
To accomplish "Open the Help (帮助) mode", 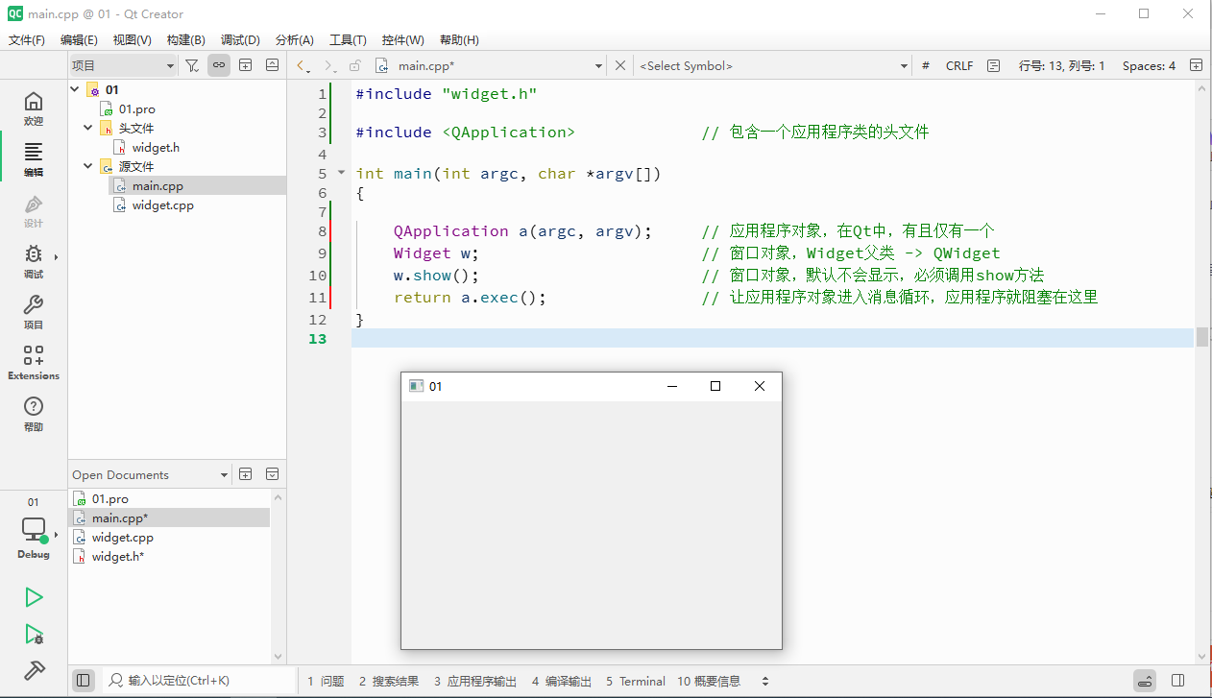I will pos(34,414).
